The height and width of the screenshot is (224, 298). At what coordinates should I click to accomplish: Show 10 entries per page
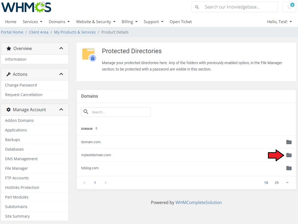(x=266, y=182)
